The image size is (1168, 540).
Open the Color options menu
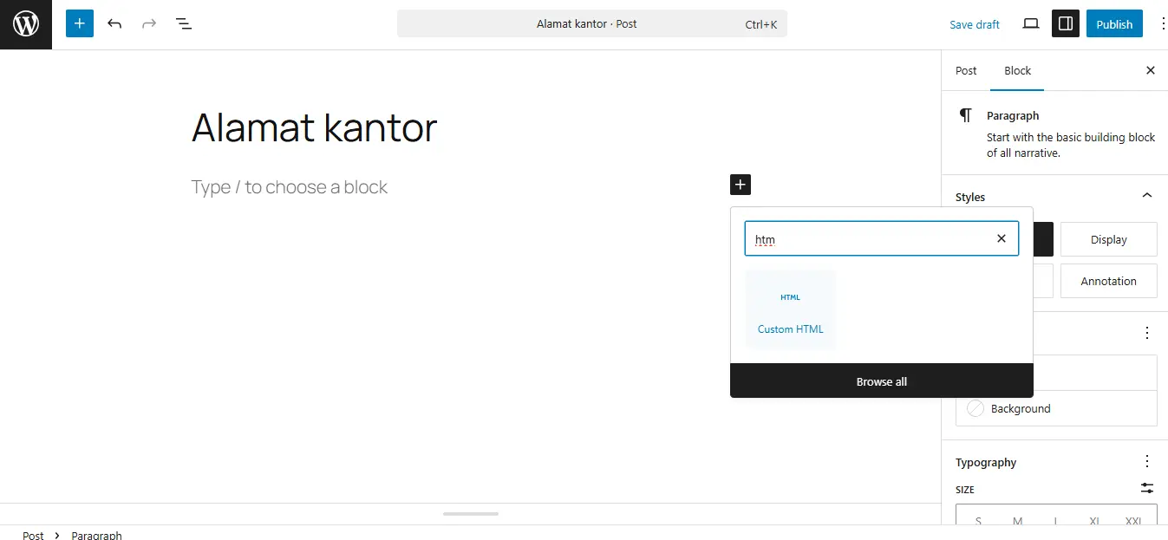point(1147,333)
